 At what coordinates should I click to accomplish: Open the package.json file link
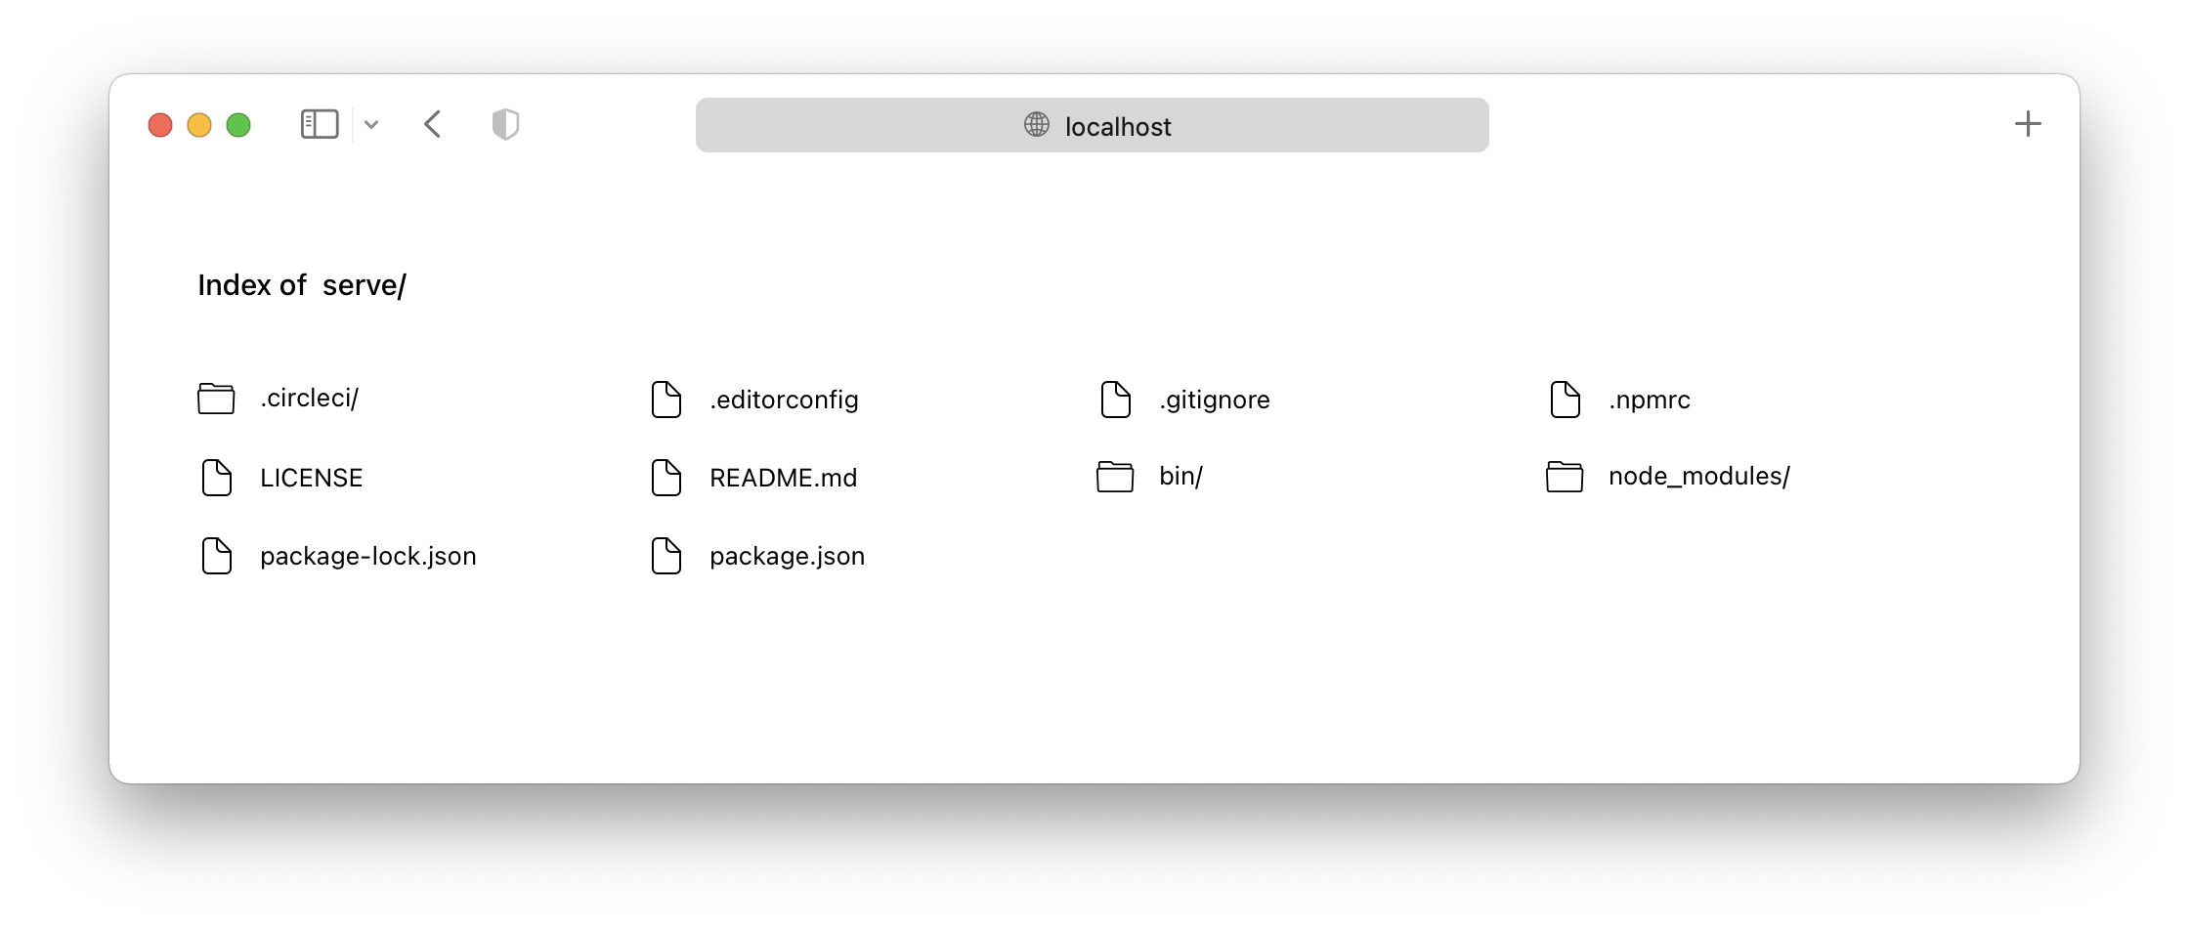click(x=787, y=556)
